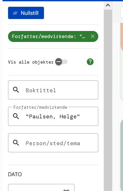
Task: Focus the Boktittel input field
Action: click(53, 90)
